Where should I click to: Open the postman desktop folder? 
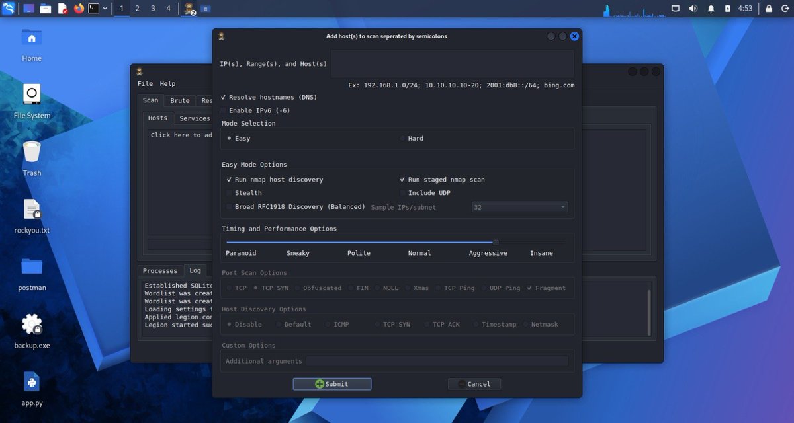pos(32,274)
